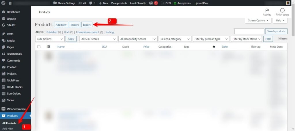The image size is (295, 131).
Task: Expand the Help tab
Action: 280,20
